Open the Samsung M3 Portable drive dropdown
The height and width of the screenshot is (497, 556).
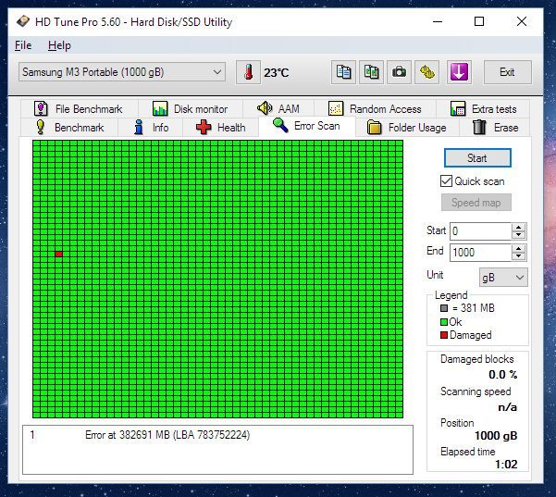[122, 72]
